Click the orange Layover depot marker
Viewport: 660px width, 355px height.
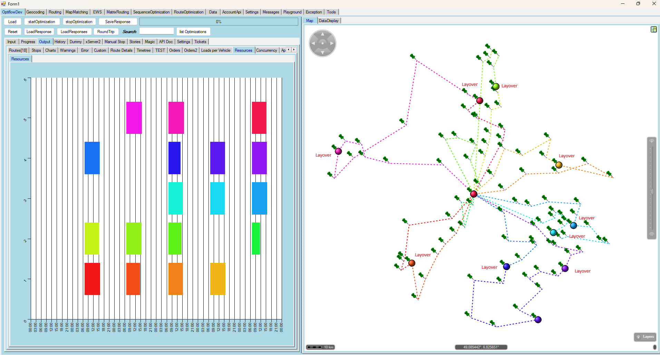click(x=559, y=165)
